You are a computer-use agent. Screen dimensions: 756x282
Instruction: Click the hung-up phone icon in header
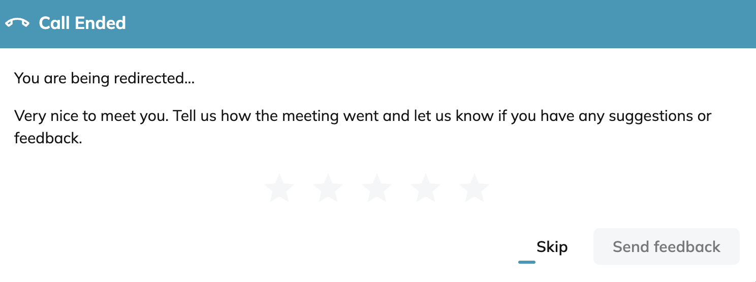[17, 23]
